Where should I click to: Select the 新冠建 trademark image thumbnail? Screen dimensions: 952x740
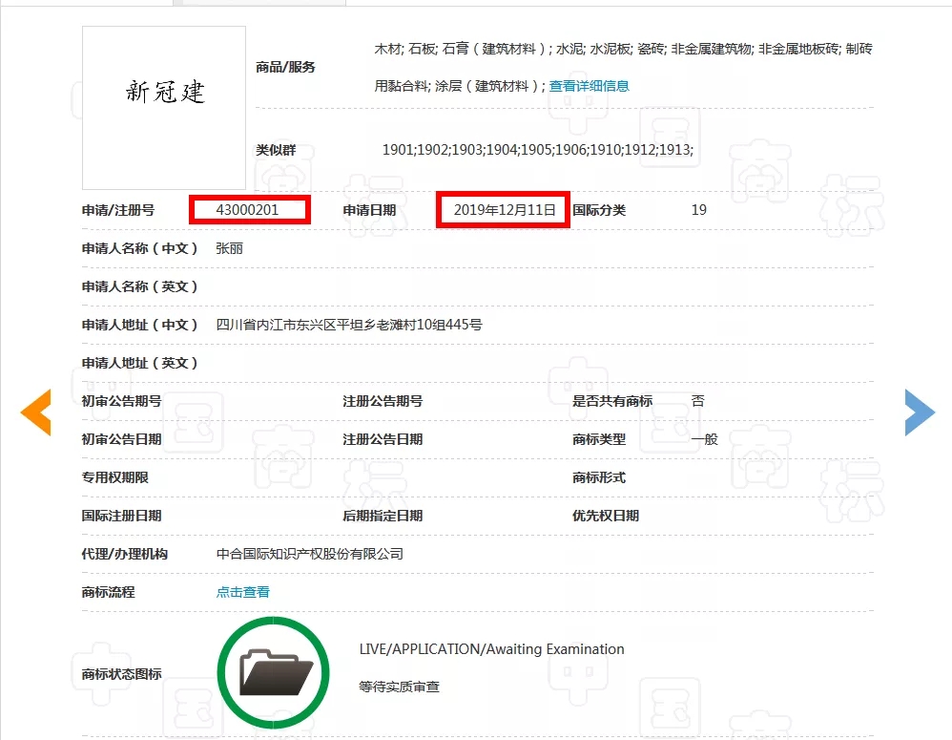[162, 107]
